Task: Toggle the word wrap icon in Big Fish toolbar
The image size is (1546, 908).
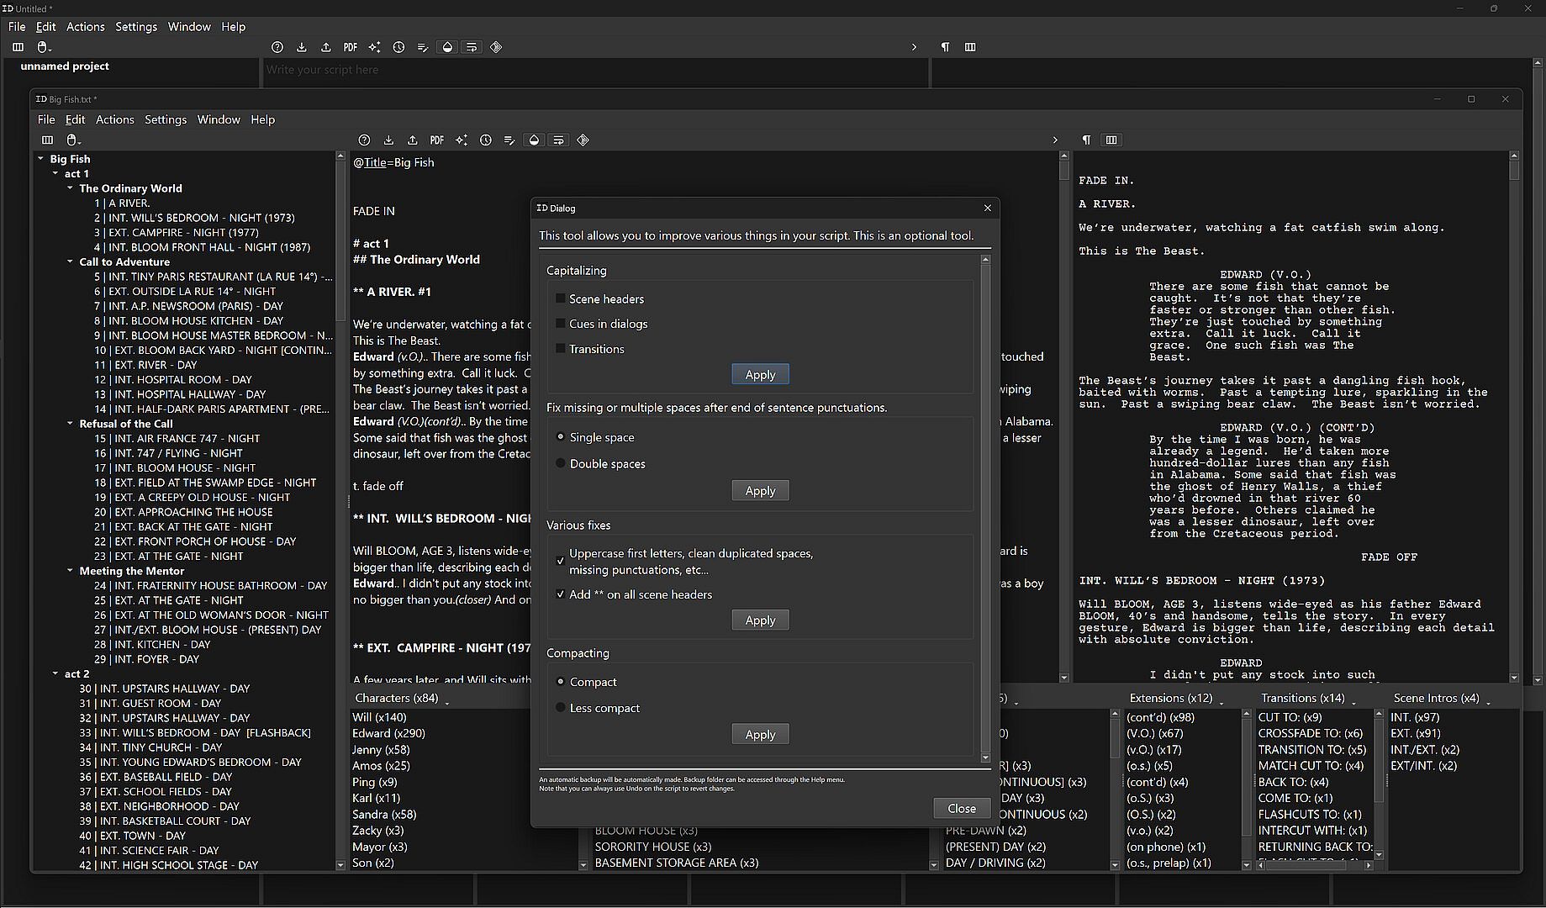Action: pos(558,140)
